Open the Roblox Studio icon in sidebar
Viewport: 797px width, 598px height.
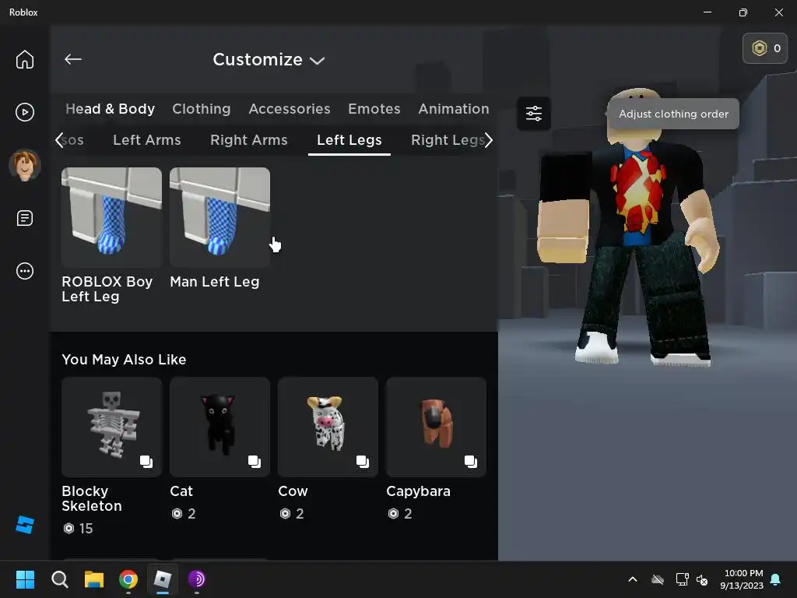tap(24, 524)
